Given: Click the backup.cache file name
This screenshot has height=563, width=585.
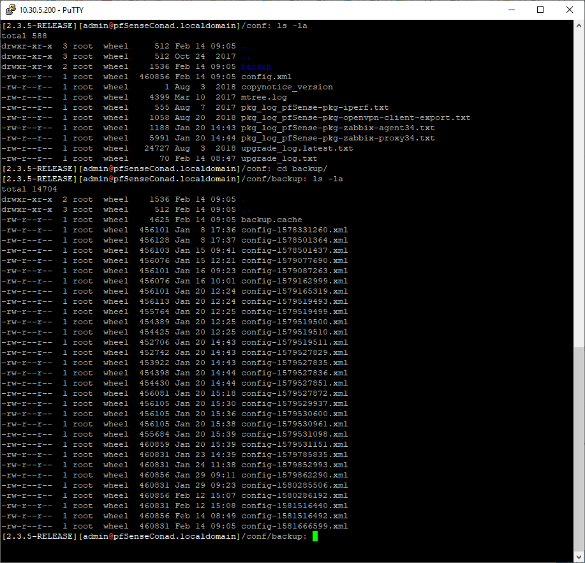Looking at the screenshot, I should click(x=271, y=220).
